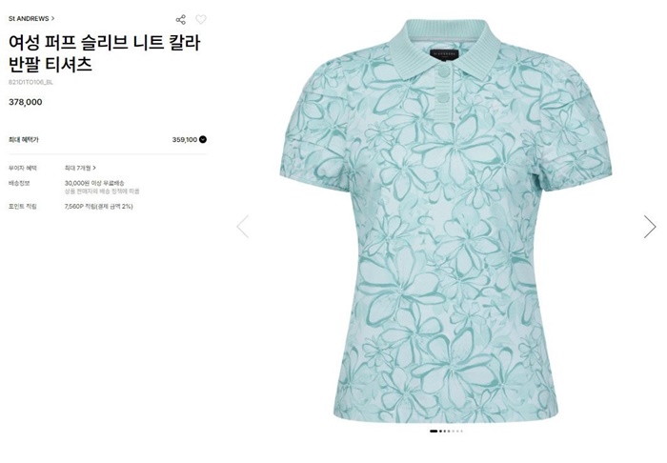This screenshot has width=667, height=463.
Task: Click the product code 821D1TO106_BL
Action: [30, 82]
